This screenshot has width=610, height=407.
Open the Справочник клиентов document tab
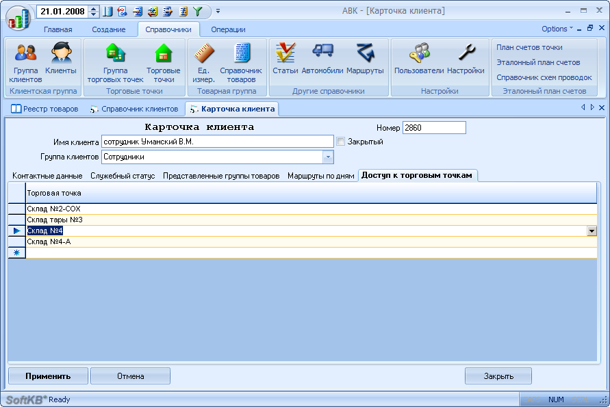point(134,109)
